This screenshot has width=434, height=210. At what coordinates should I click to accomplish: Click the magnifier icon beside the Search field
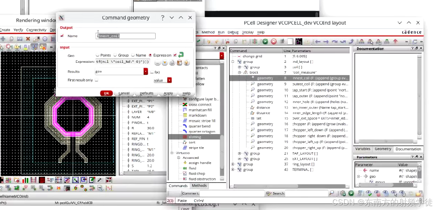click(331, 193)
